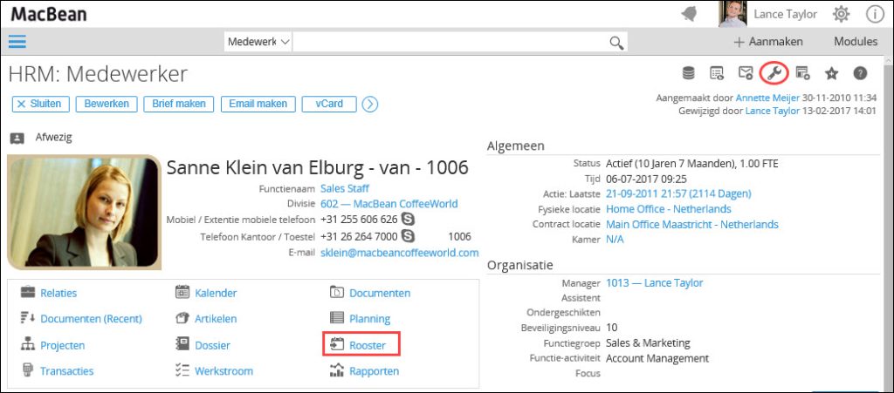Click the employee photo of Sanne
The width and height of the screenshot is (894, 393).
coord(84,212)
